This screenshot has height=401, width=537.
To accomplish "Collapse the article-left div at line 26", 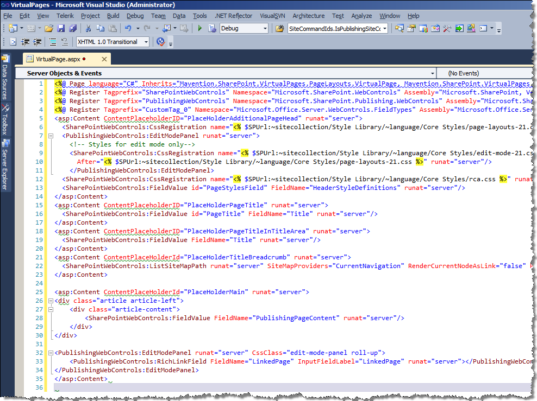I will tap(51, 301).
